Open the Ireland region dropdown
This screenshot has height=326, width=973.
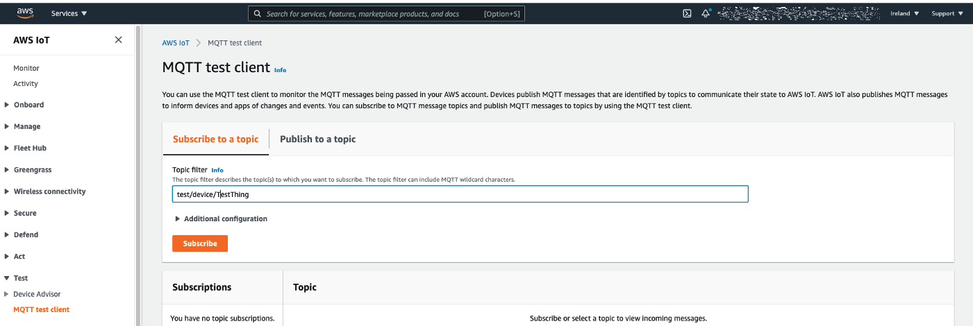[x=904, y=13]
